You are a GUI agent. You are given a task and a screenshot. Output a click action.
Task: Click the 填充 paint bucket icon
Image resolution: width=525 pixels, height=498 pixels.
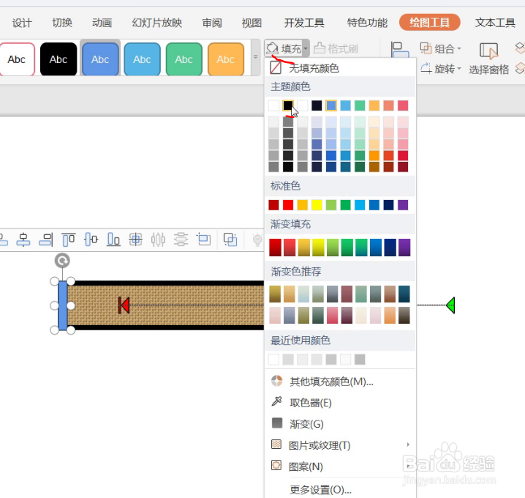[x=272, y=48]
